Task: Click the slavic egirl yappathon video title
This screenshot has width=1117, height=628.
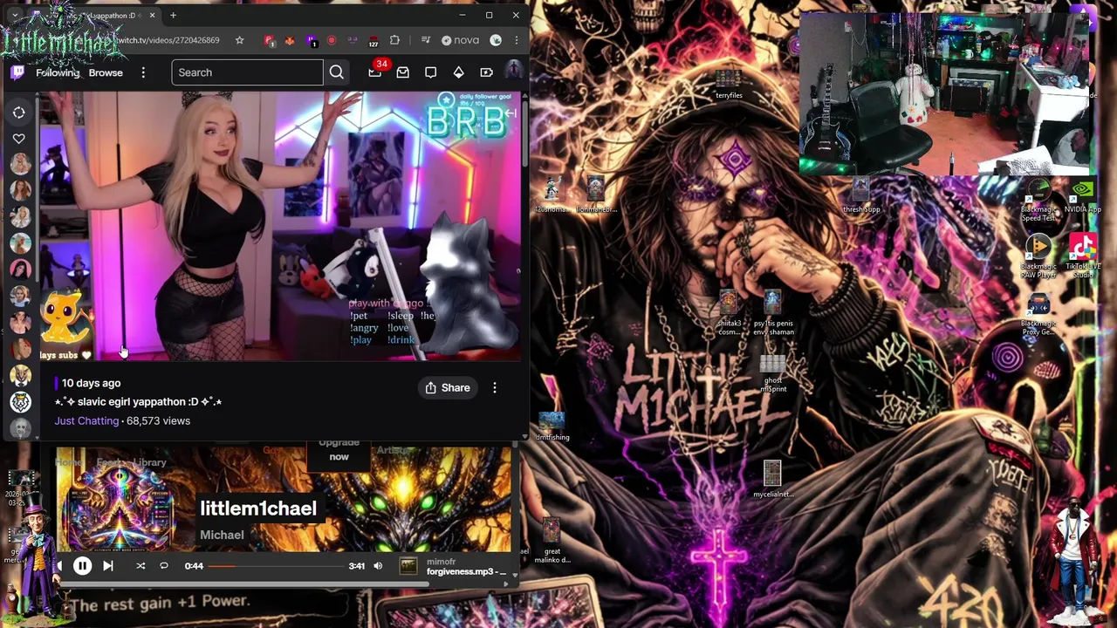Action: pos(138,401)
